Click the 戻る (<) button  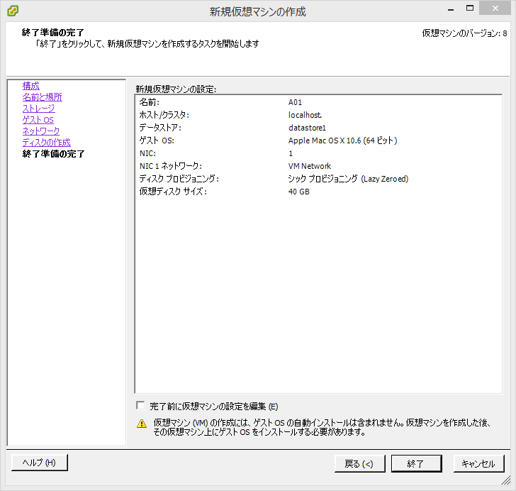[x=359, y=463]
